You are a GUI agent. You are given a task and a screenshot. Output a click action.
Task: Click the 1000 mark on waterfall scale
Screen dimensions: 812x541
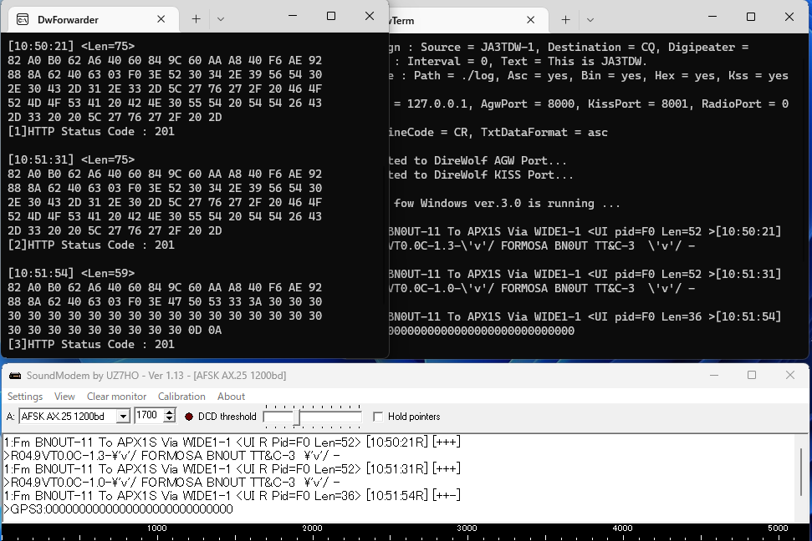[157, 528]
